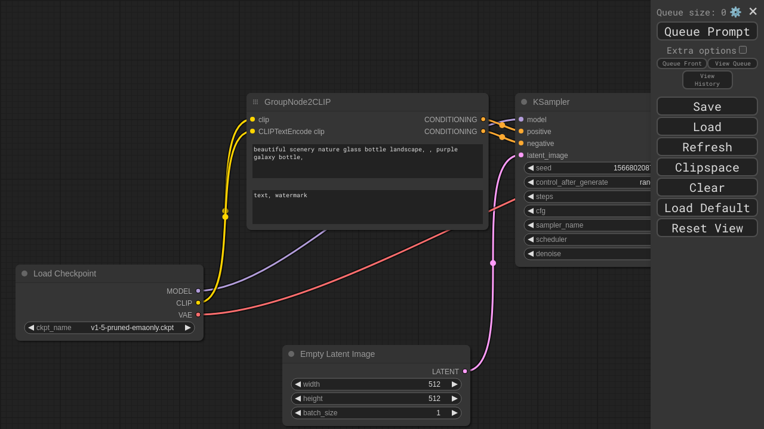Collapse the Load Checkpoint node using its dot
The height and width of the screenshot is (429, 764).
pyautogui.click(x=24, y=273)
